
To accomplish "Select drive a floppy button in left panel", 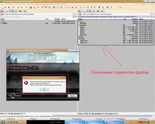I will click(x=2, y=11).
